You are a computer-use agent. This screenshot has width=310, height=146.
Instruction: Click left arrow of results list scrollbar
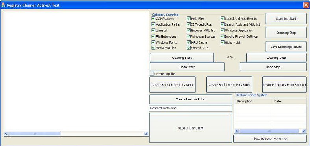tap(6, 133)
